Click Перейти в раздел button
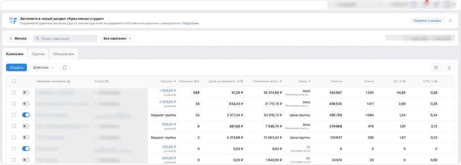The image size is (461, 165). (428, 21)
